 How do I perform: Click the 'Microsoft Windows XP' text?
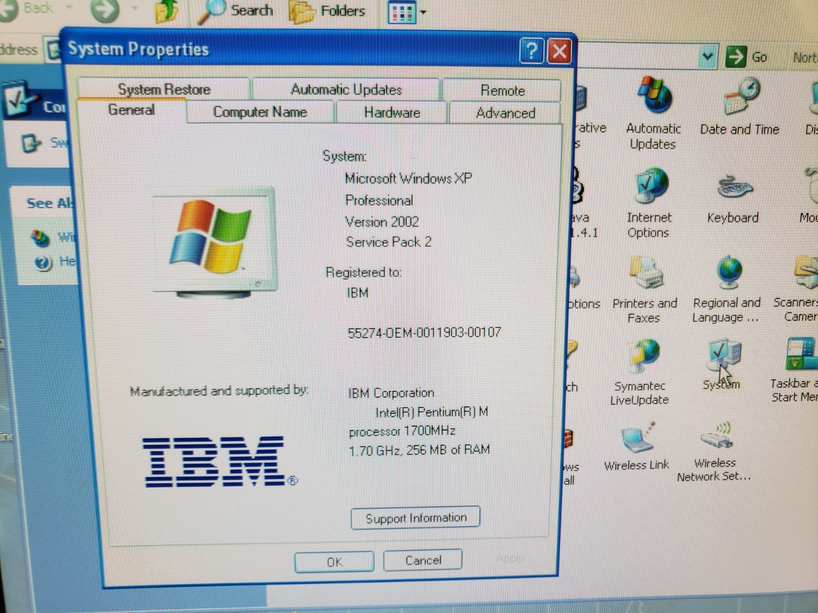[x=408, y=178]
